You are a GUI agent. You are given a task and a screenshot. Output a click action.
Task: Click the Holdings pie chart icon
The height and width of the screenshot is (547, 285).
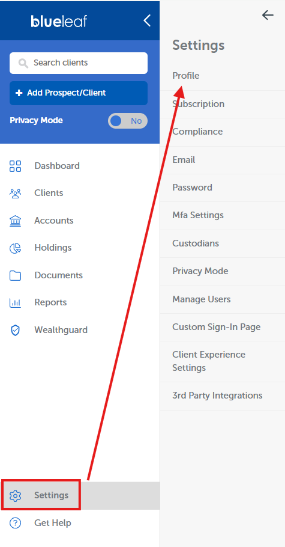pos(16,248)
